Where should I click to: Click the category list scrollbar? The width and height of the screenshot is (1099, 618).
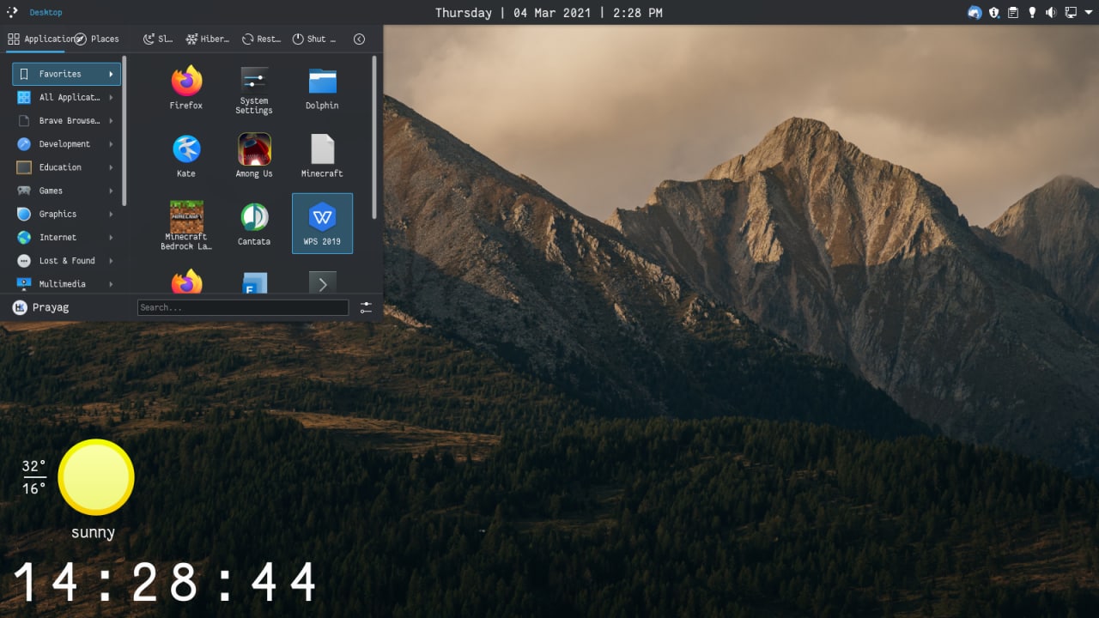[124, 130]
